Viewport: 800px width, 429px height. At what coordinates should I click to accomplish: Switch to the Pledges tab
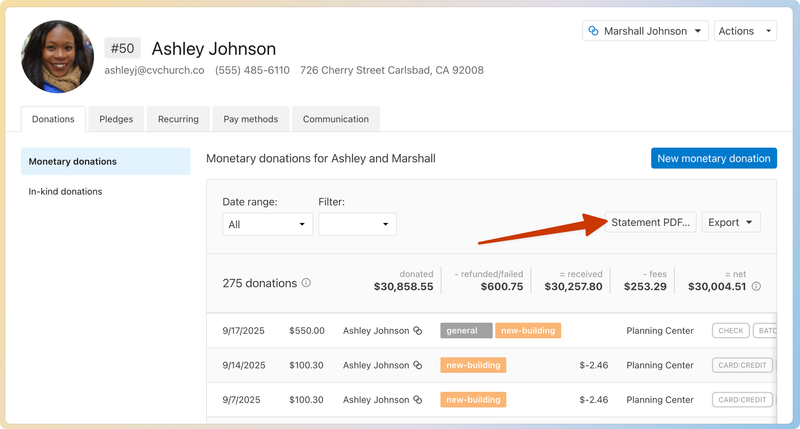(x=116, y=119)
